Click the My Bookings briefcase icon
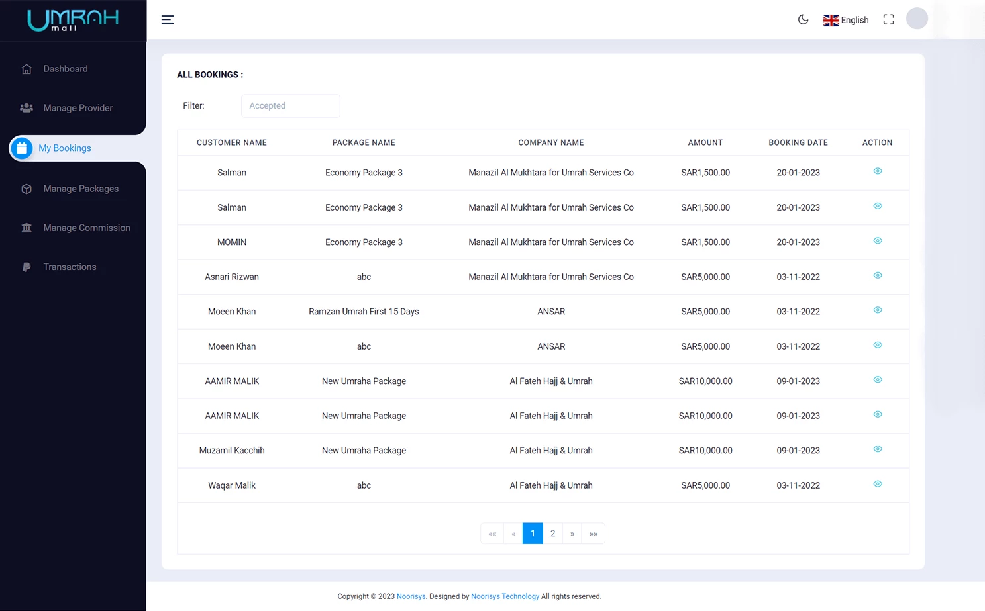Image resolution: width=985 pixels, height=611 pixels. [x=22, y=148]
